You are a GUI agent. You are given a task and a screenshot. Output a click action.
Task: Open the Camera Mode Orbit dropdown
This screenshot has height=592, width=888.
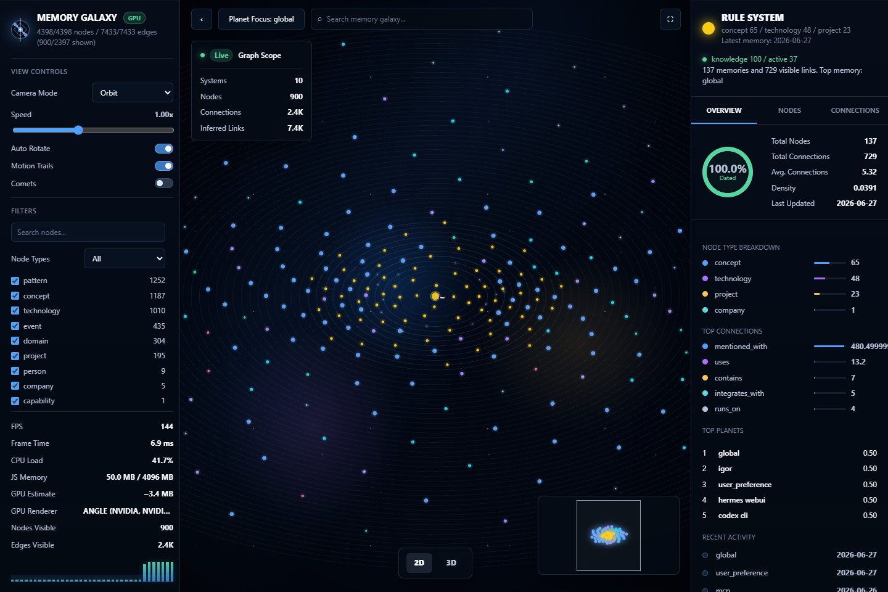tap(133, 92)
